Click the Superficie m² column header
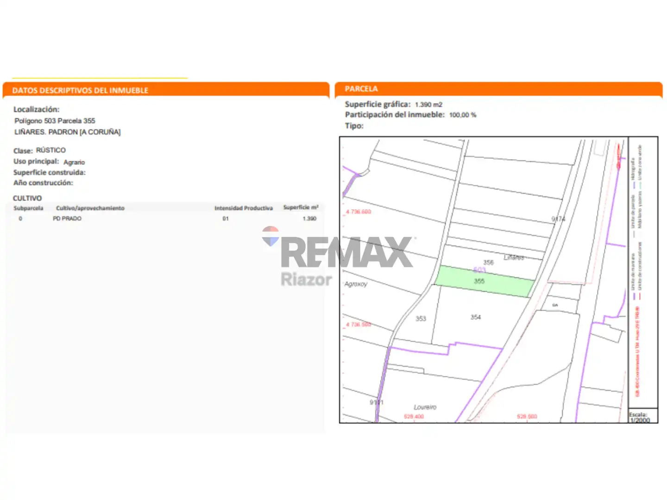667x500 pixels. pyautogui.click(x=301, y=207)
